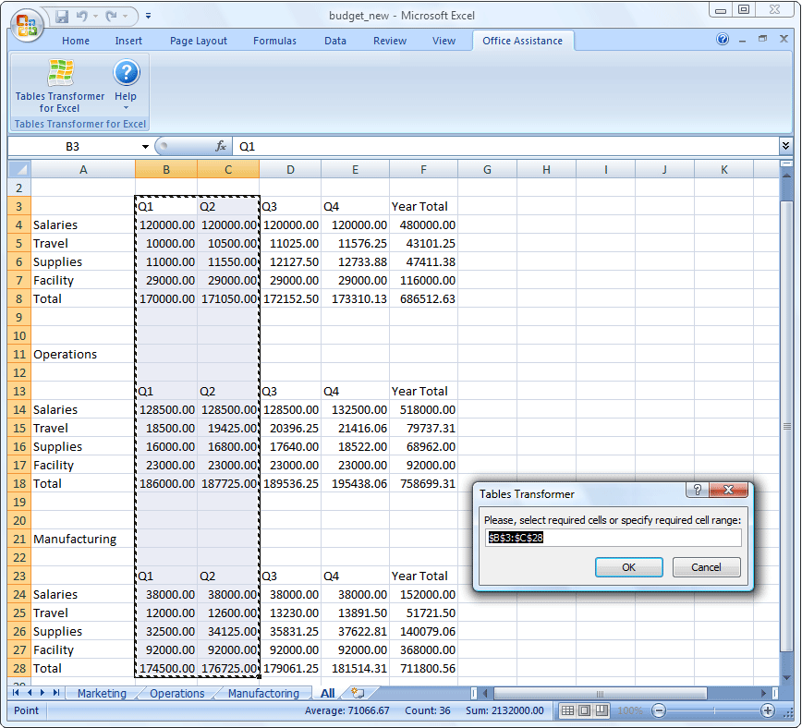Switch to the Formulas ribbon tab
The width and height of the screenshot is (802, 728).
click(x=274, y=40)
